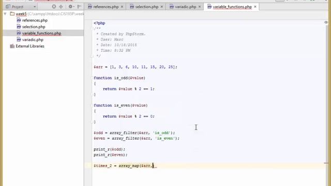The image size is (331, 186).
Task: Select the week5 folder icon
Action: [x=12, y=14]
